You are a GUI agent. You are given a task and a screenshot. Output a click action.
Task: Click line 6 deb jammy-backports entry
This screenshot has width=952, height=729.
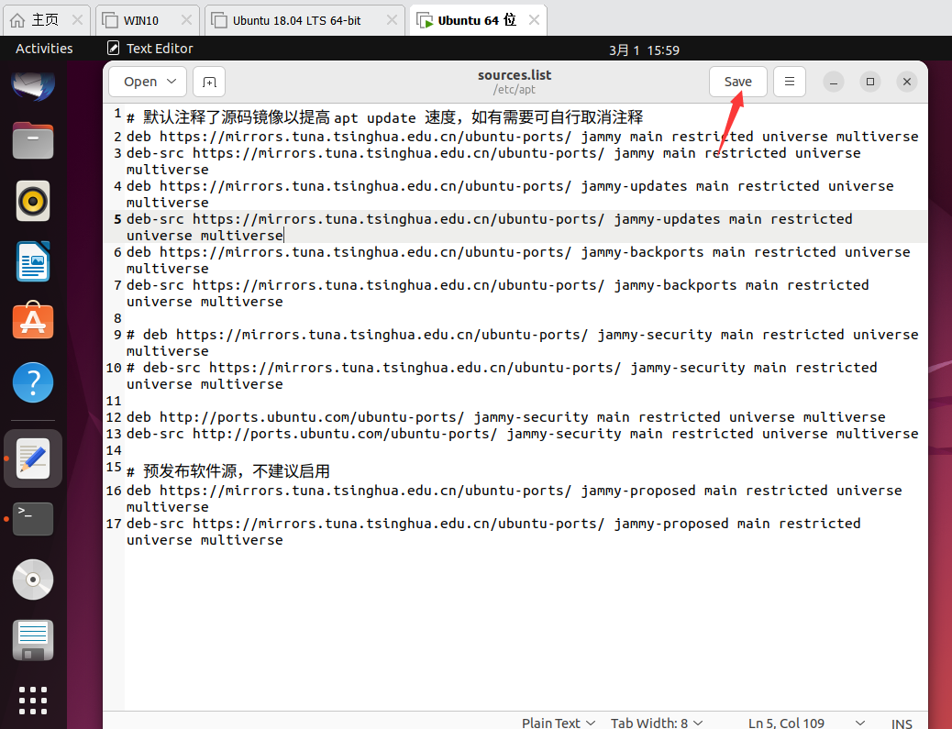pos(518,260)
